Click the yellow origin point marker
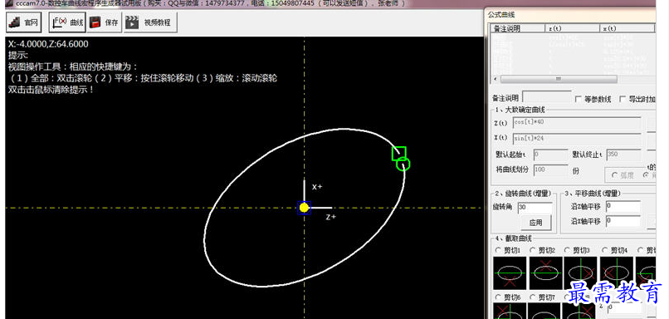 (x=304, y=208)
